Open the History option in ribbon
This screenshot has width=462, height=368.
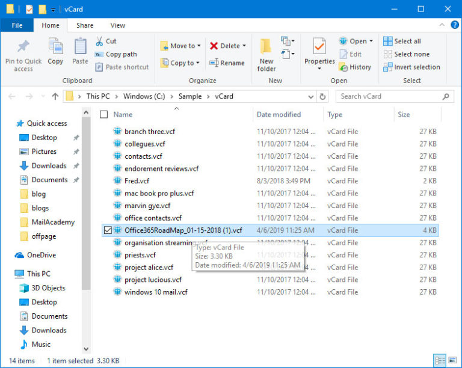(354, 67)
